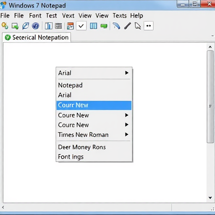The width and height of the screenshot is (215, 215).
Task: Click the blue globe toolbar icon
Action: pyautogui.click(x=35, y=26)
